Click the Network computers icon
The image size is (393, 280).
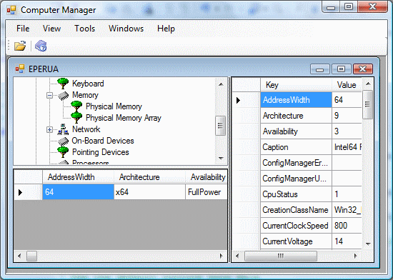point(63,129)
